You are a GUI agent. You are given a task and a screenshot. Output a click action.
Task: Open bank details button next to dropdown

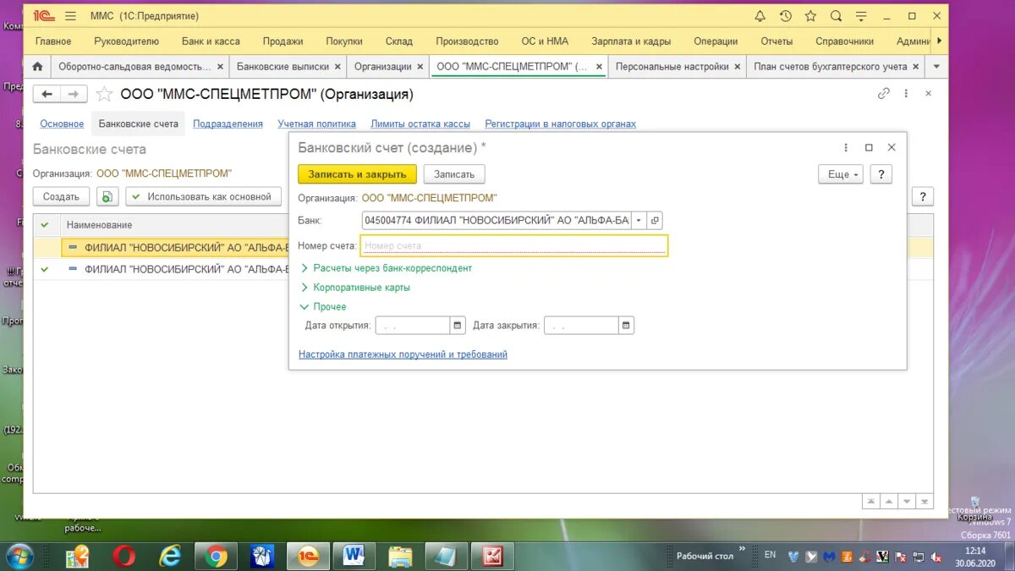pos(656,220)
